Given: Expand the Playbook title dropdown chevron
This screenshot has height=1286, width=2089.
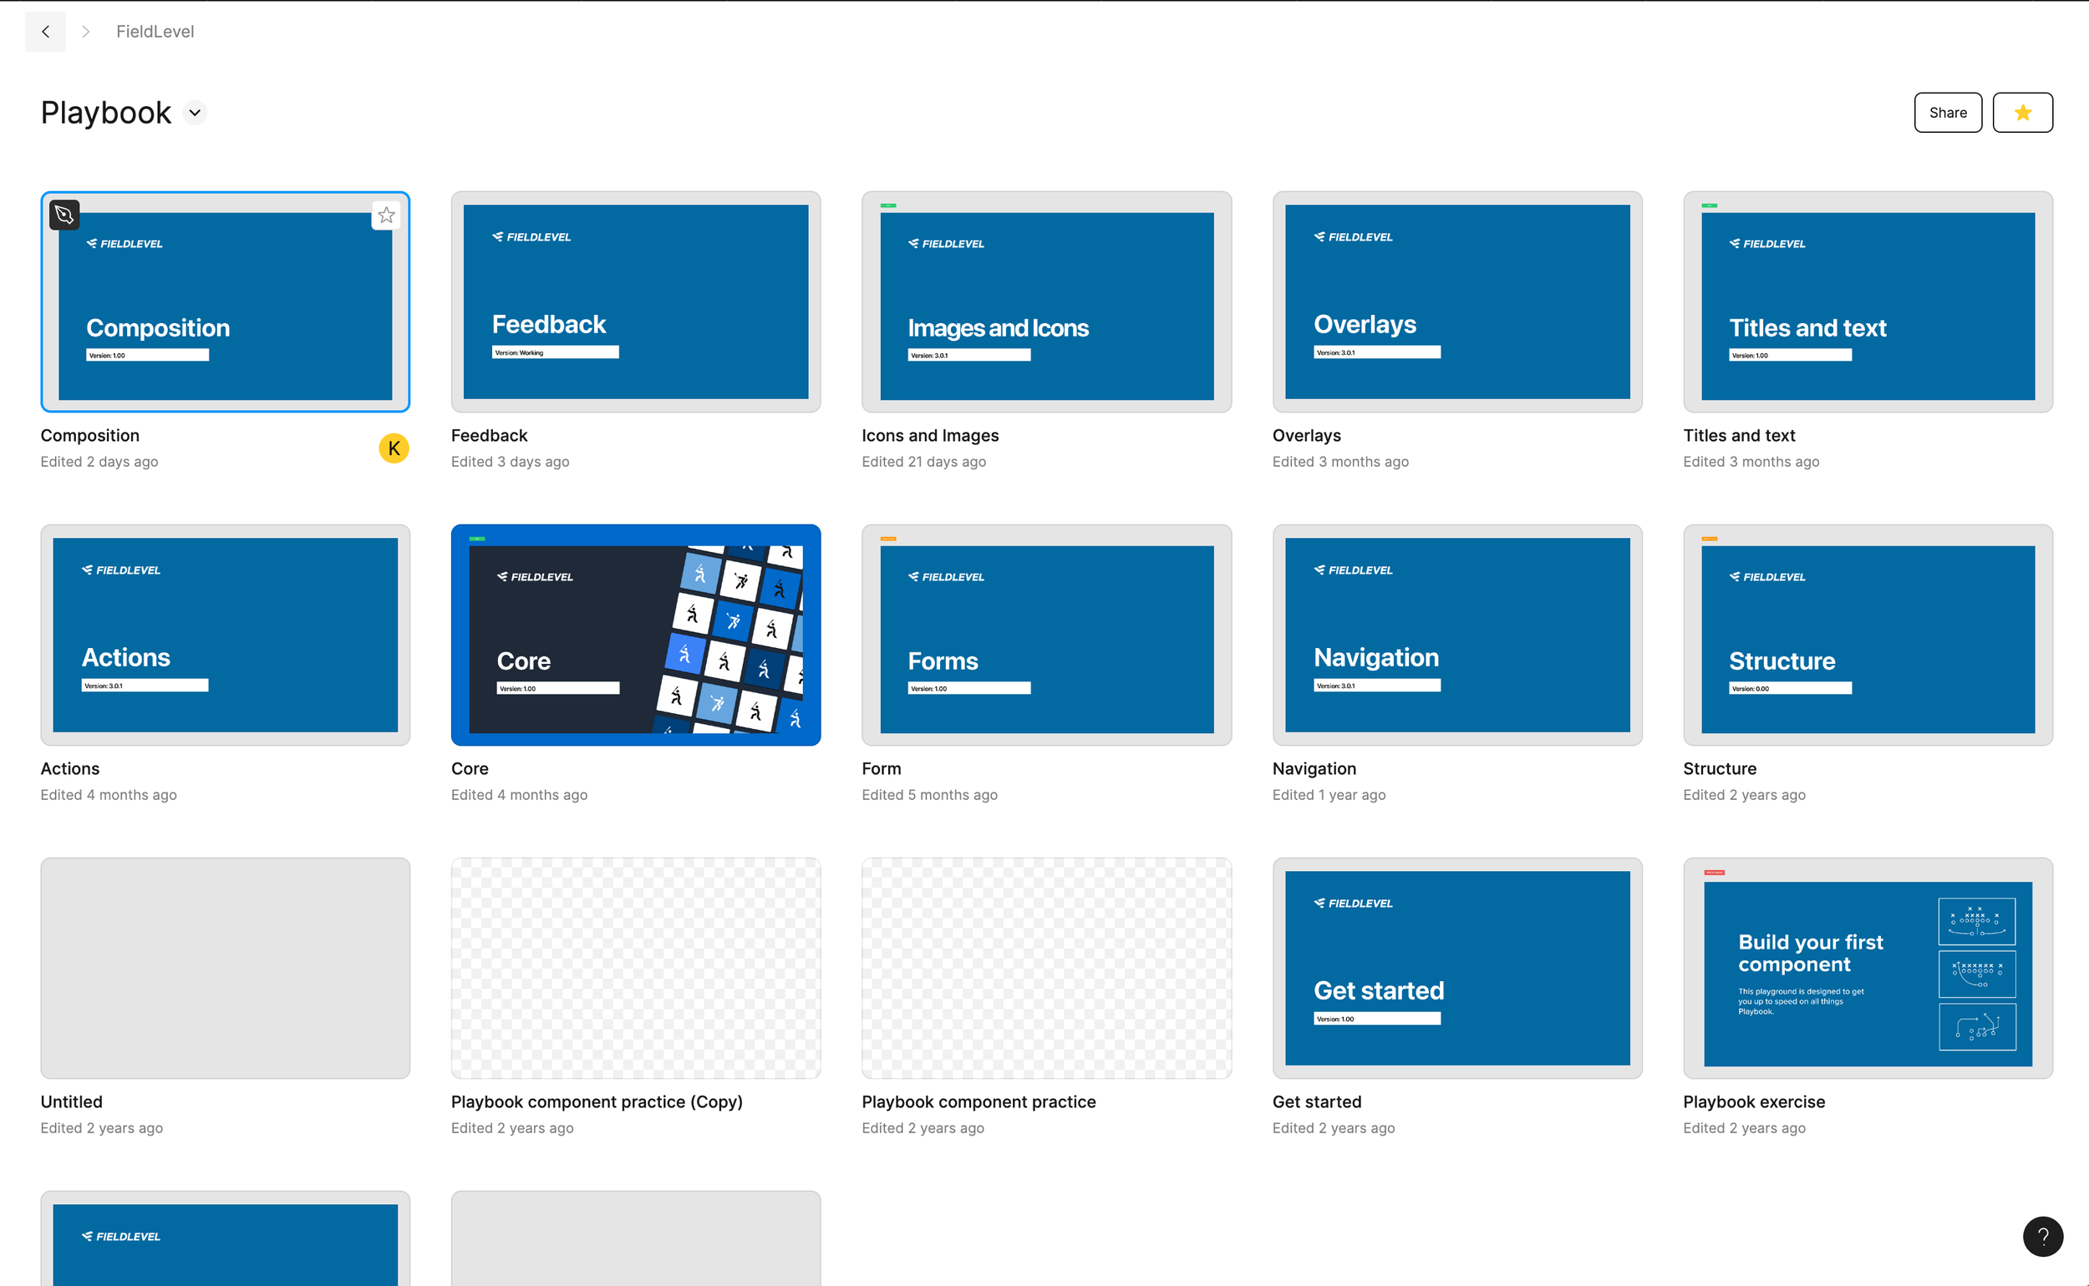Looking at the screenshot, I should point(195,113).
